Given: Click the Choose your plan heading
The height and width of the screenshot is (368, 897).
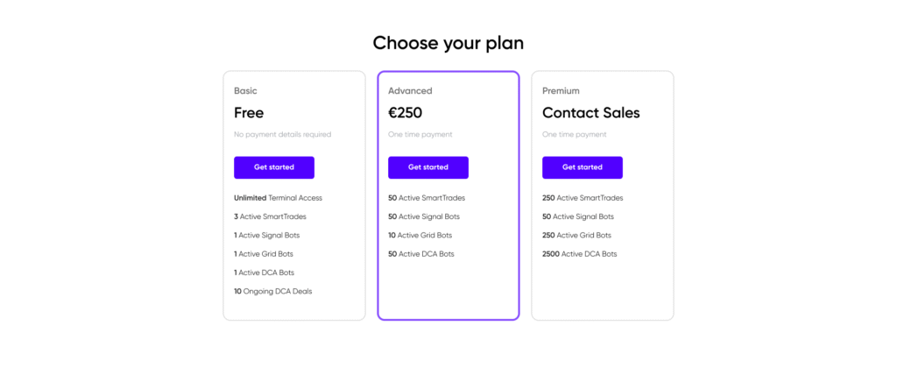Looking at the screenshot, I should coord(448,43).
